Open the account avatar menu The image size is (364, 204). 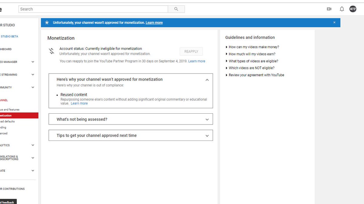coord(353,9)
